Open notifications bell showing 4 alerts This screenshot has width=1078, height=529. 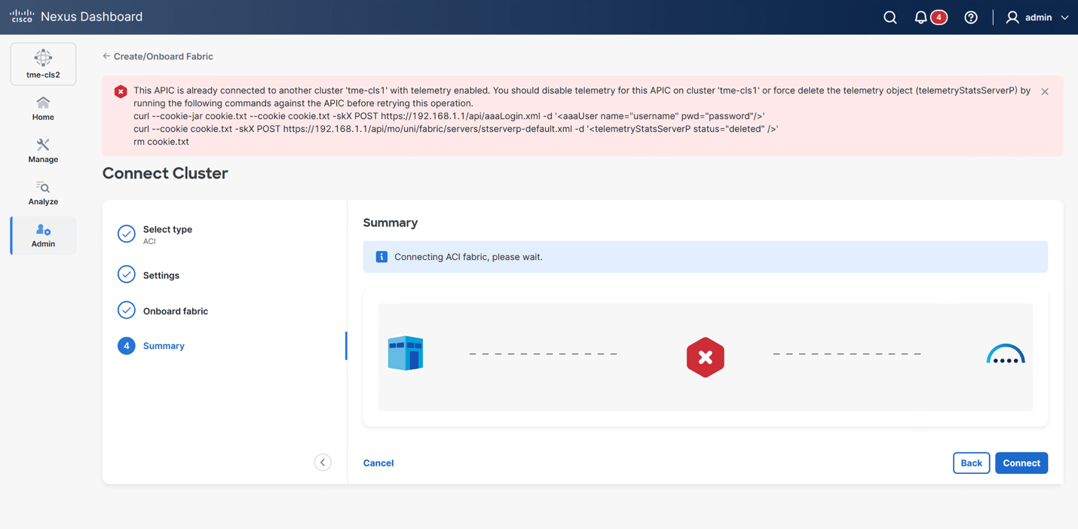click(929, 17)
